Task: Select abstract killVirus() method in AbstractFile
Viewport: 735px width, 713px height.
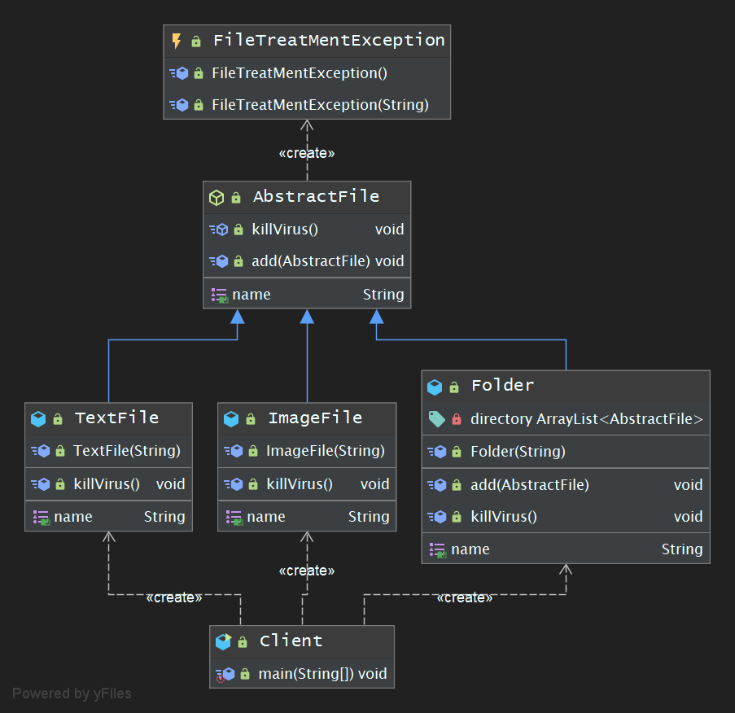Action: pos(285,230)
